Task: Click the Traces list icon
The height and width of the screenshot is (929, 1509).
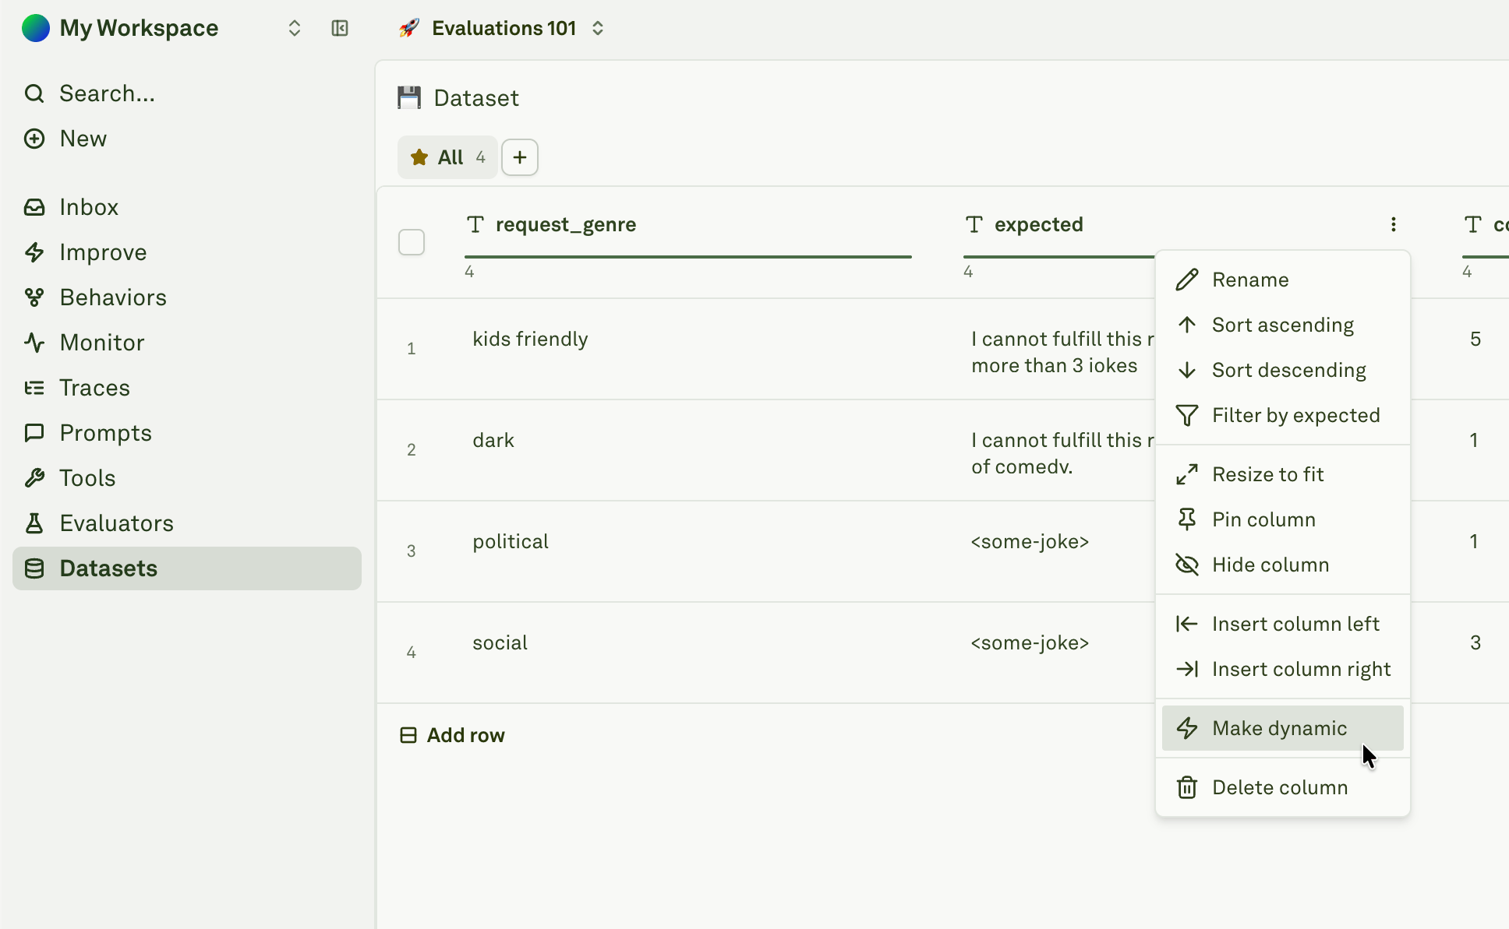Action: [34, 388]
